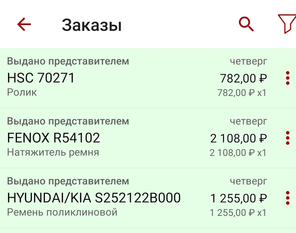Open the HYUNDAI/KIA S252122B000 order
296x233 pixels.
[94, 198]
